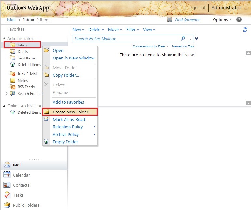Open the New dropdown menu
Image resolution: width=251 pixels, height=210 pixels.
tap(78, 29)
